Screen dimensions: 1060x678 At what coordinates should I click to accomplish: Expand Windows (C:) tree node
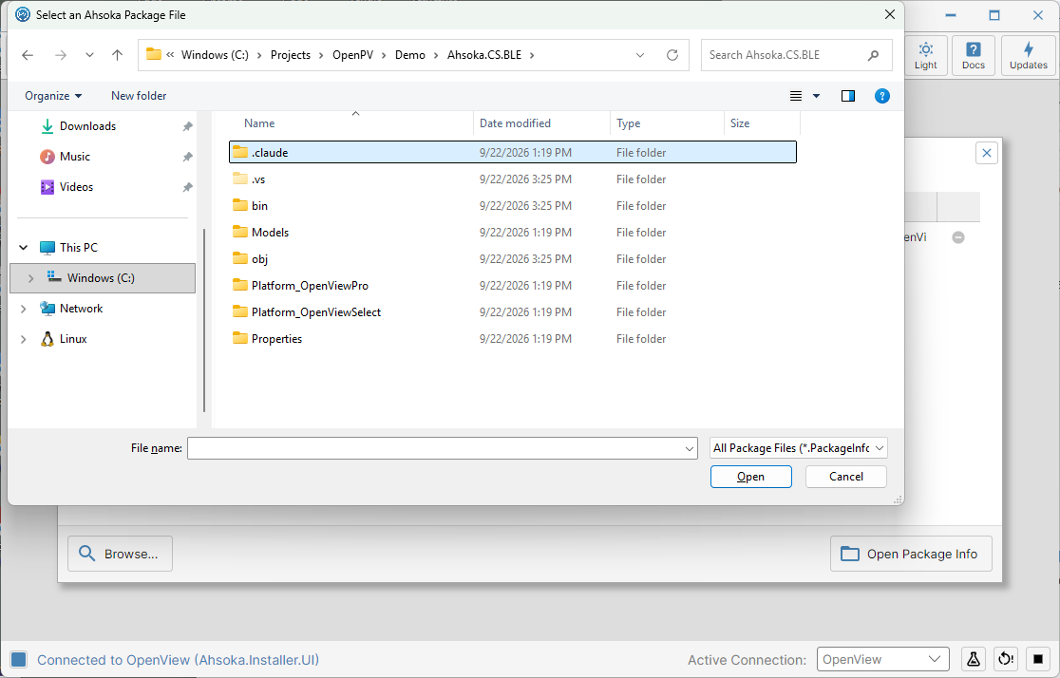[30, 278]
